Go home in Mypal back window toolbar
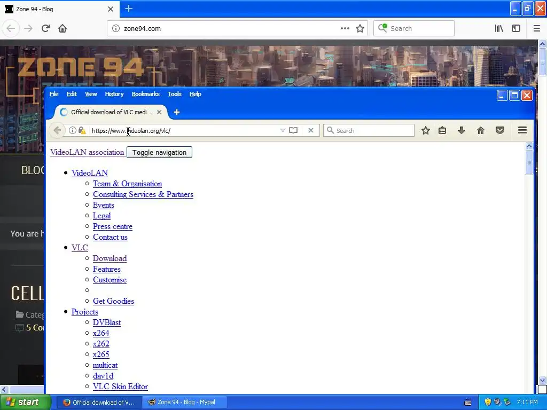Image resolution: width=547 pixels, height=410 pixels. click(62, 28)
